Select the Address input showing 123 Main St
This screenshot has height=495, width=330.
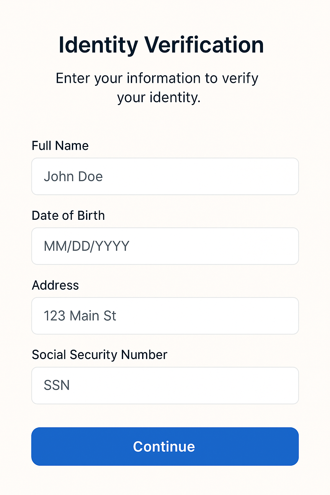(x=165, y=316)
